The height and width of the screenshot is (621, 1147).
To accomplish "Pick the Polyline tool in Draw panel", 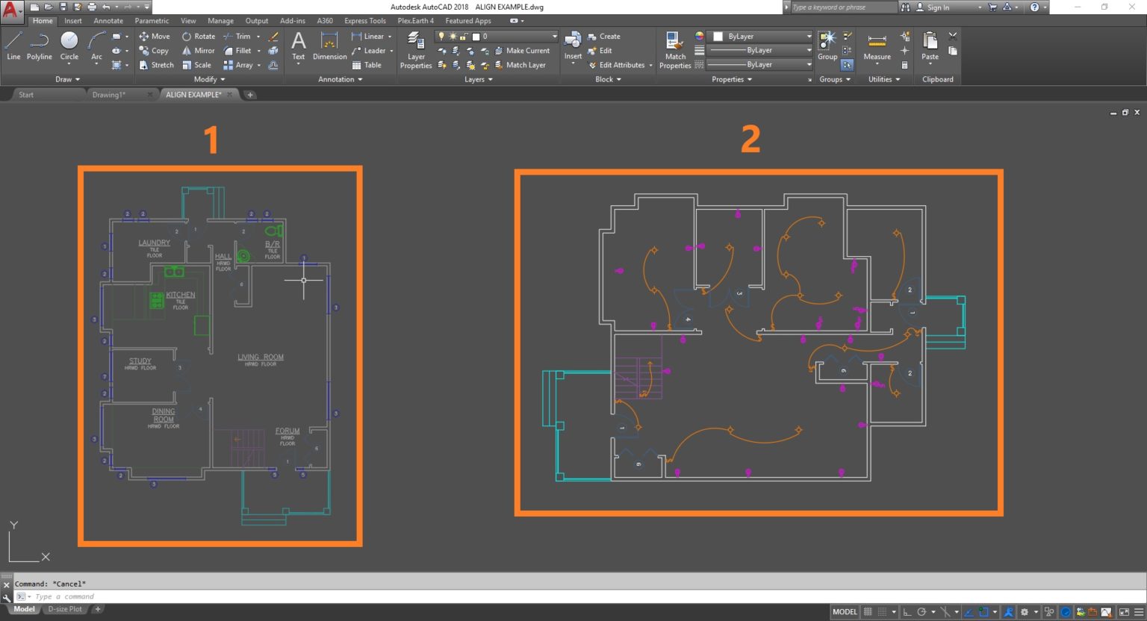I will (39, 46).
